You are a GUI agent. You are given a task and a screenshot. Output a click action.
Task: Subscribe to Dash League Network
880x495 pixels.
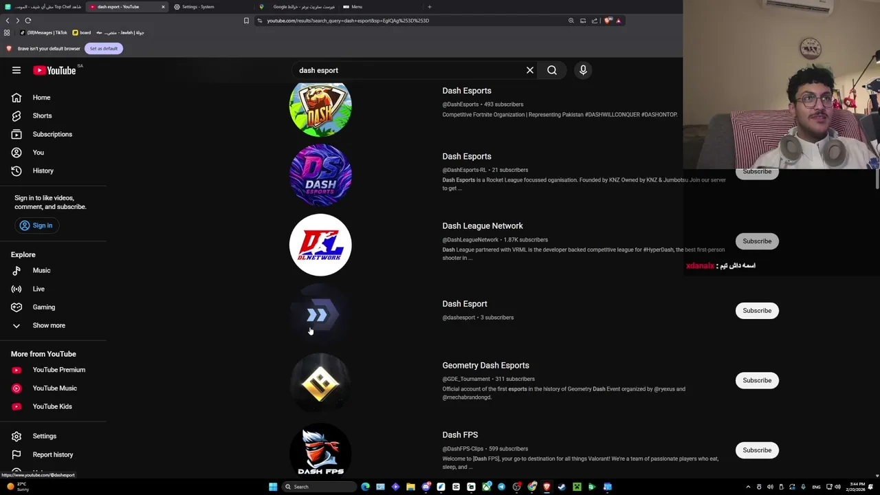click(x=757, y=241)
